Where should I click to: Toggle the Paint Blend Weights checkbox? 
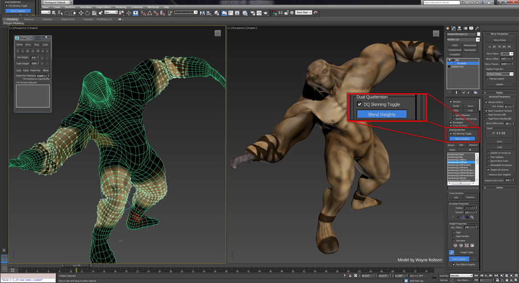pyautogui.click(x=454, y=264)
